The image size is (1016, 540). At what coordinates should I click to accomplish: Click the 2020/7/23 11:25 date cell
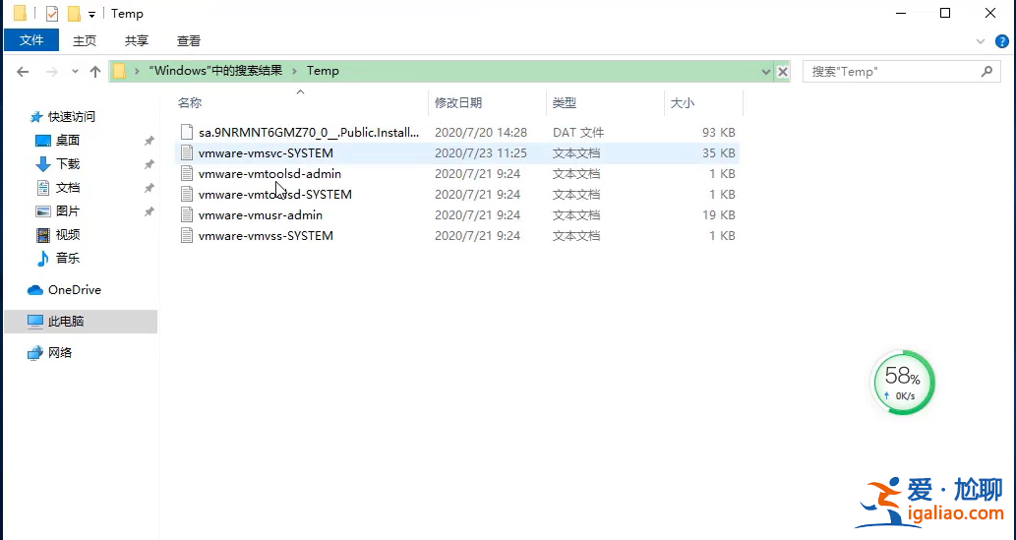(x=480, y=153)
